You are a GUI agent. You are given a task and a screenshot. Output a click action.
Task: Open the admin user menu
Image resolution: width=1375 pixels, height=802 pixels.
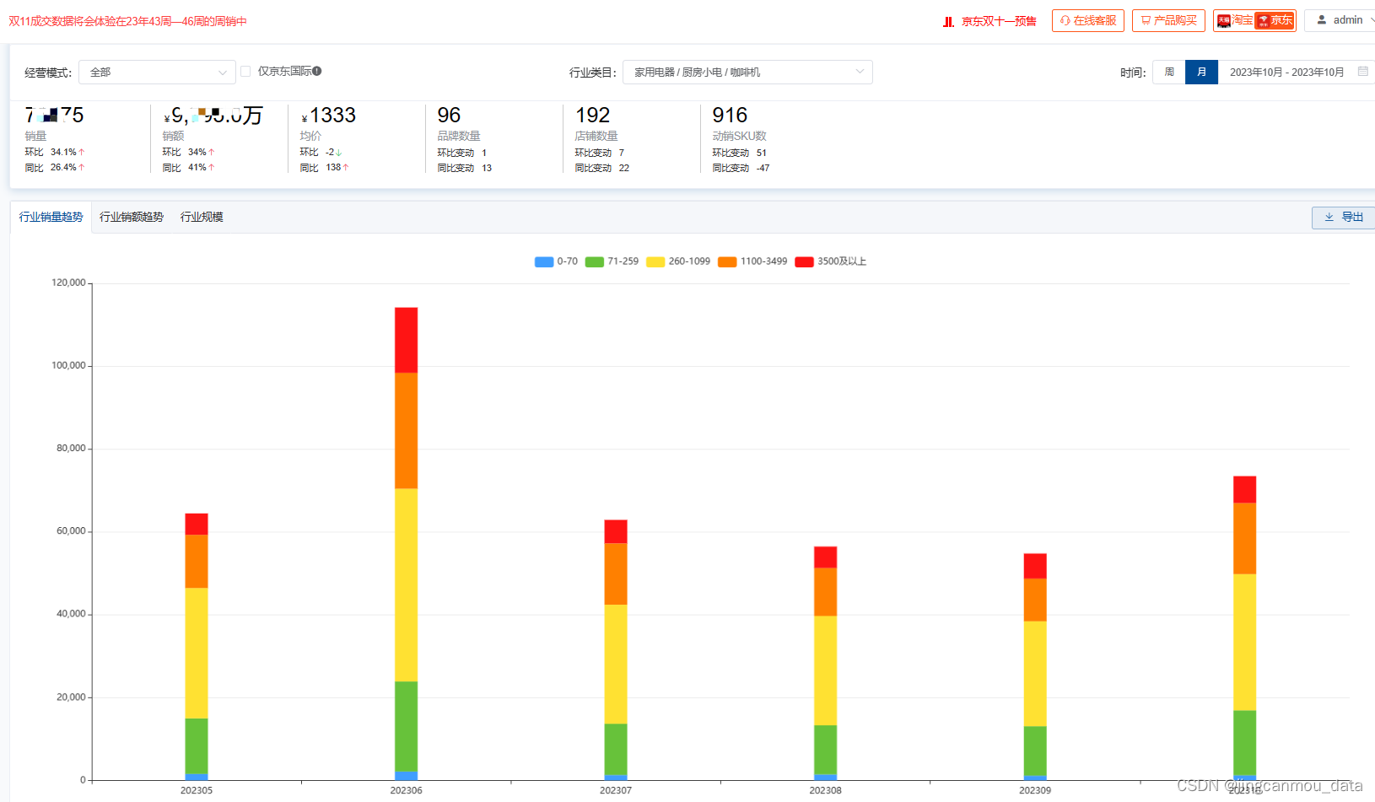click(x=1340, y=20)
